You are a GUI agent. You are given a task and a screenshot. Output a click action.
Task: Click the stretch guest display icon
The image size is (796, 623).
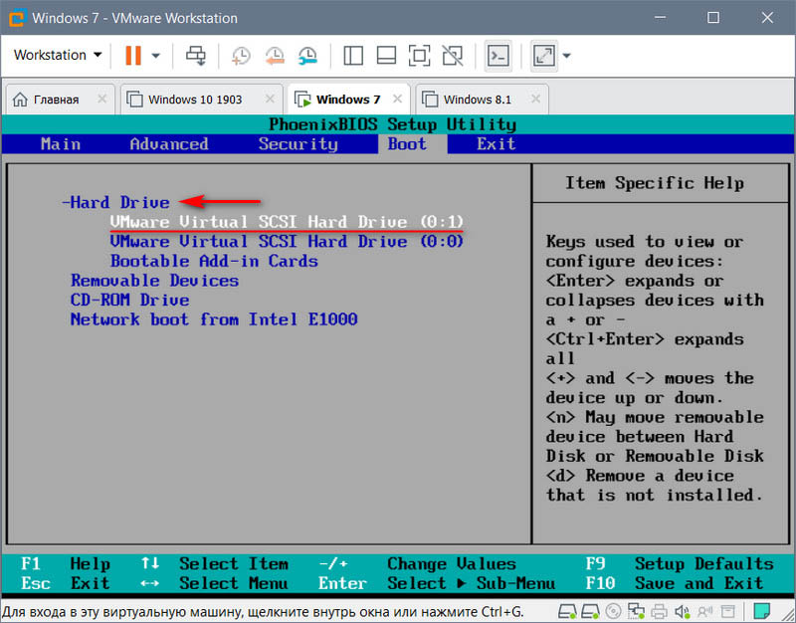click(x=543, y=56)
